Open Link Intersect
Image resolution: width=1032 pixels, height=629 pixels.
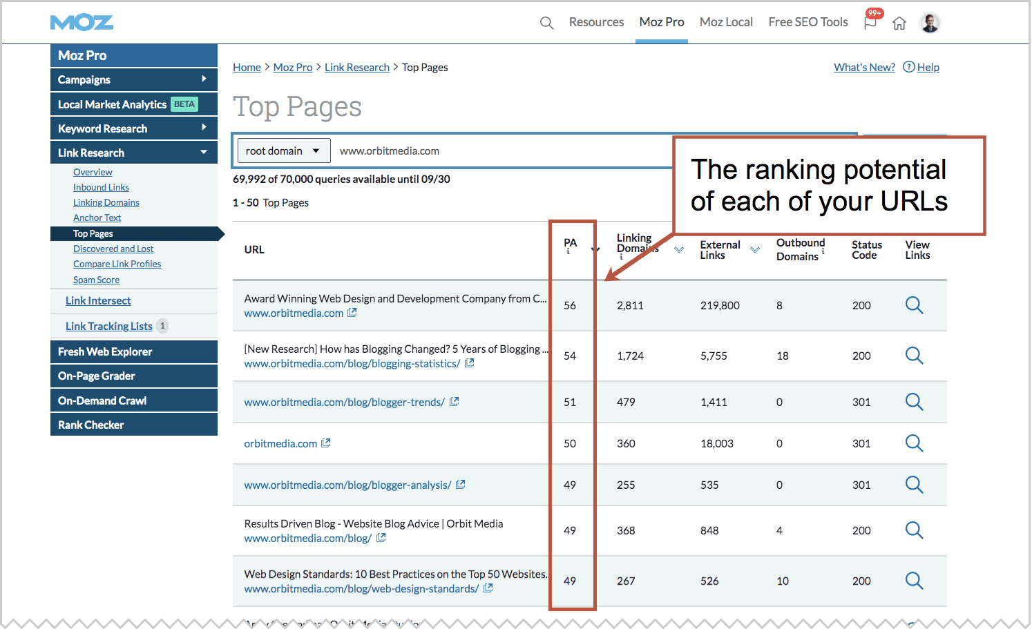pyautogui.click(x=98, y=300)
